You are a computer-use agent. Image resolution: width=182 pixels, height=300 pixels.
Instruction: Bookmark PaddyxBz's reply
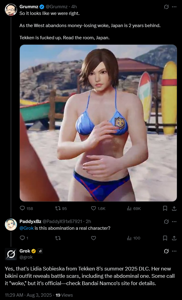coord(165,238)
